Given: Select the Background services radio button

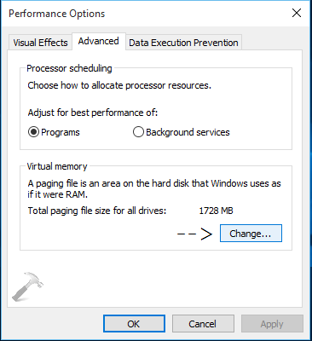Looking at the screenshot, I should (138, 132).
